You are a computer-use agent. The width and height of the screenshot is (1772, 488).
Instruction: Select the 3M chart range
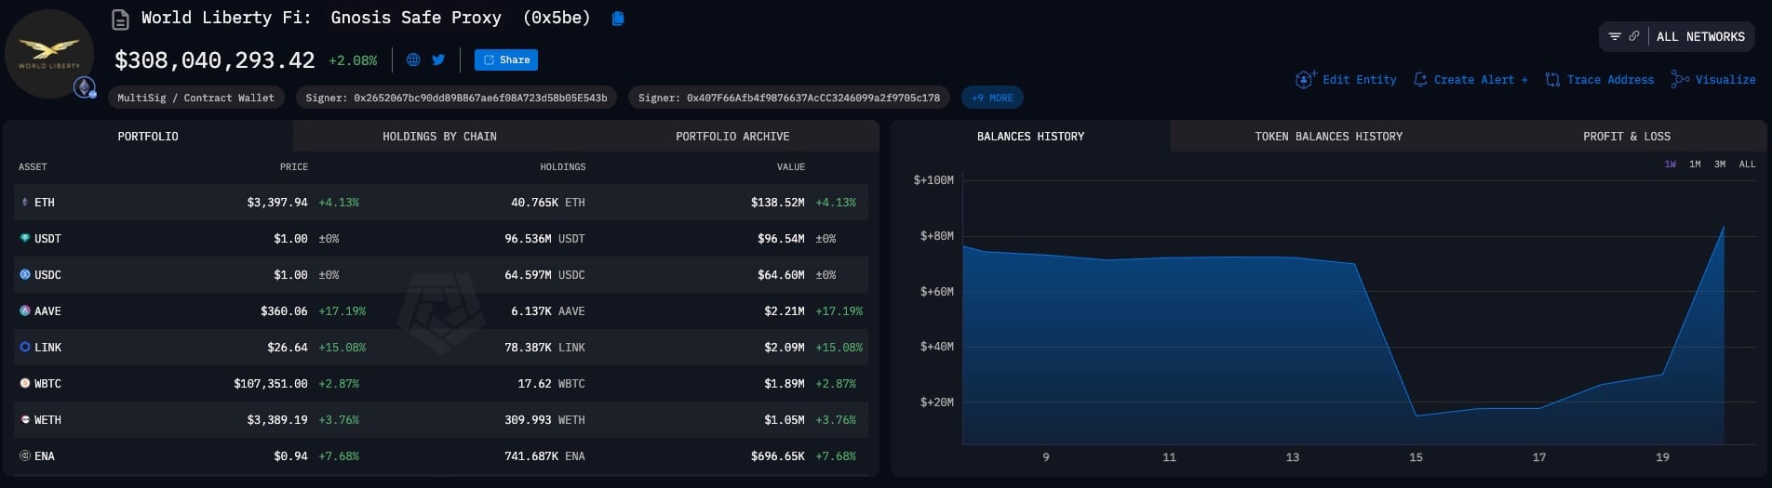coord(1720,164)
